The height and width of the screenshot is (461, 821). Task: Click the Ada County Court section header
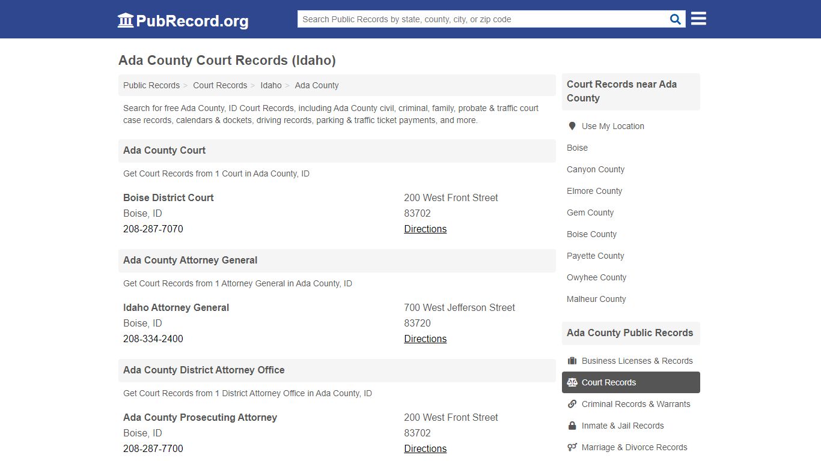pos(337,151)
